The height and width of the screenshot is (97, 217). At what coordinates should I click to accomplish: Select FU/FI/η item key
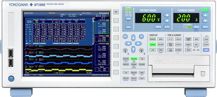point(178,45)
